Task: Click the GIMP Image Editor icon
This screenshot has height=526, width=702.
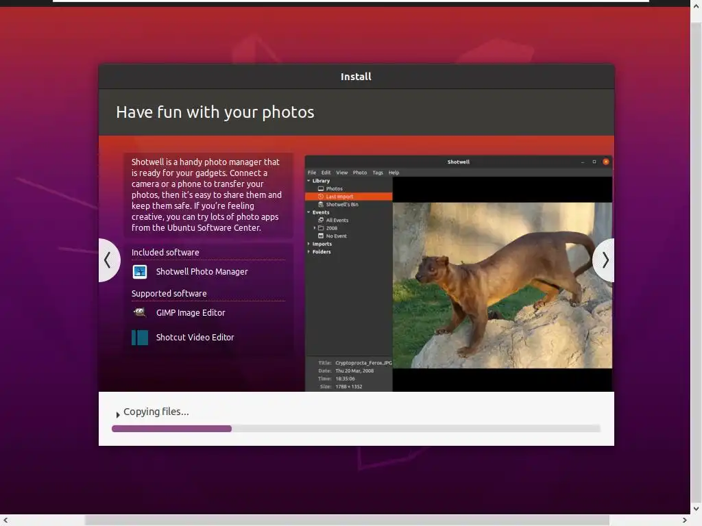Action: click(140, 312)
